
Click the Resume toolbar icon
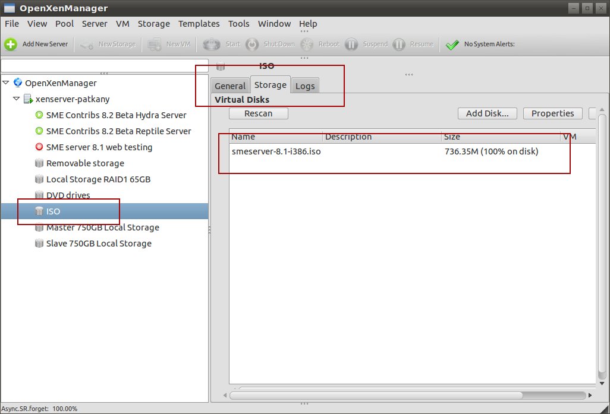pyautogui.click(x=399, y=45)
